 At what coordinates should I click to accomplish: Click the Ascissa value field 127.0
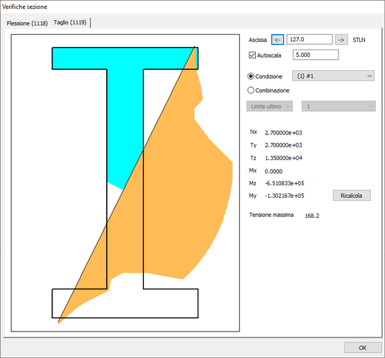click(x=309, y=39)
